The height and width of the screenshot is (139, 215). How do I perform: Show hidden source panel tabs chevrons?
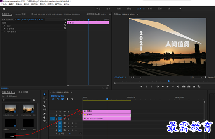coord(110,14)
